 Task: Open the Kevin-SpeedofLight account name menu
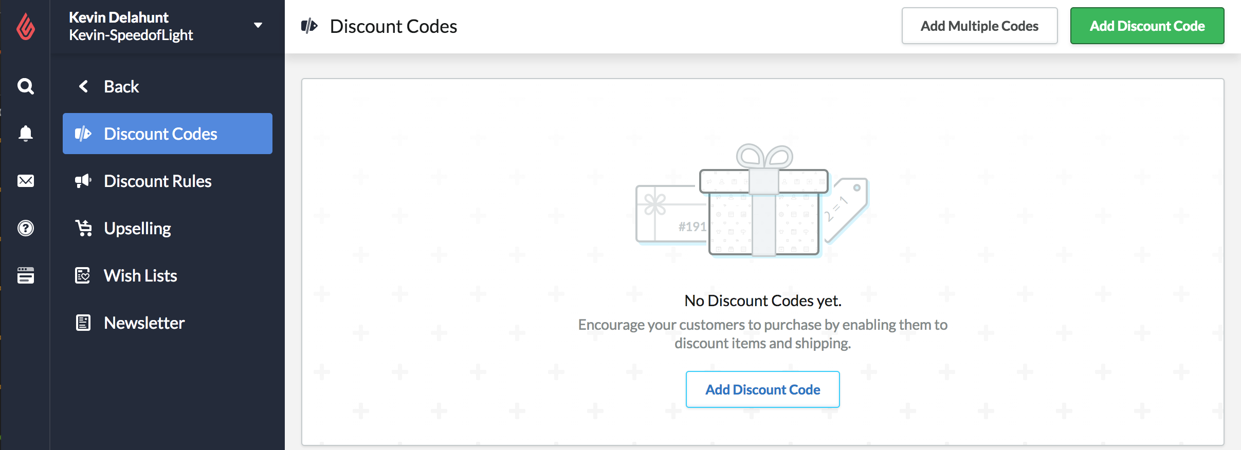click(131, 35)
